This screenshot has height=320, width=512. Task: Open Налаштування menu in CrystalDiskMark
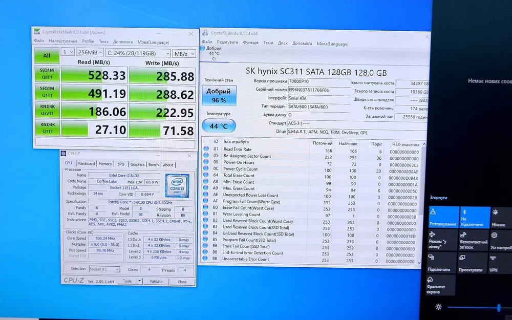63,41
